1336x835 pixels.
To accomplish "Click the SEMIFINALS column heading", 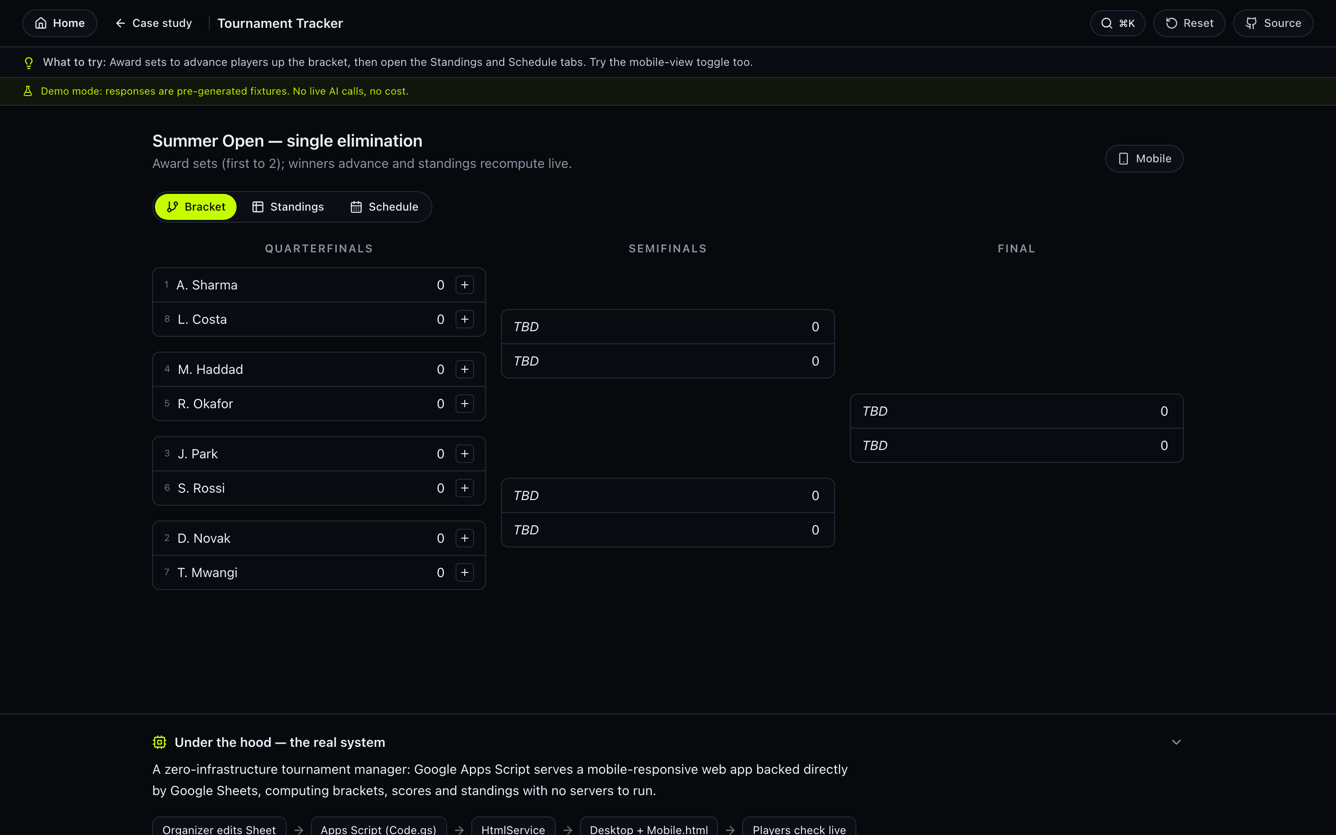I will point(668,249).
